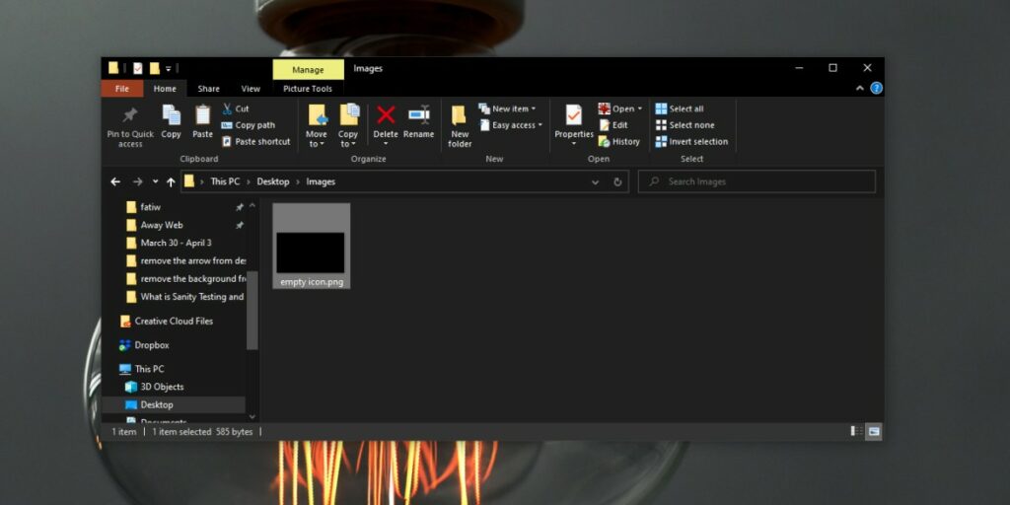The width and height of the screenshot is (1010, 505).
Task: Create a New folder
Action: pos(460,126)
